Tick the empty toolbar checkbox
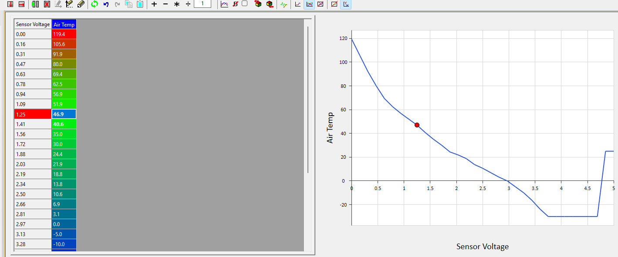Viewport: 618px width, 257px height. pyautogui.click(x=245, y=3)
